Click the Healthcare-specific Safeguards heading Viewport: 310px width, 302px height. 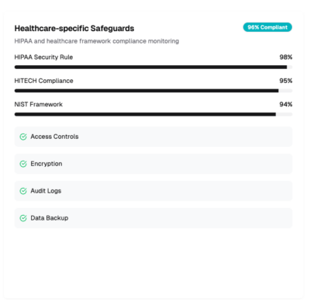(x=74, y=28)
